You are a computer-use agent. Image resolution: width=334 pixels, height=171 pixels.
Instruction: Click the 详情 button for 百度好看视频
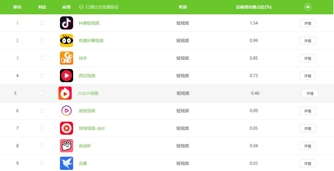point(307,41)
